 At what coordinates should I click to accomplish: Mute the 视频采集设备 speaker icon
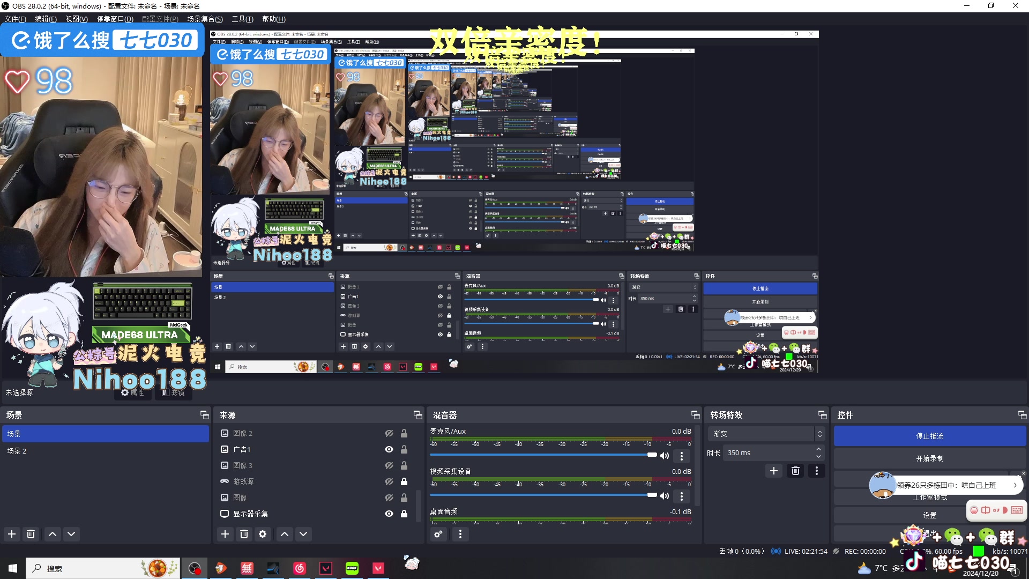point(665,496)
